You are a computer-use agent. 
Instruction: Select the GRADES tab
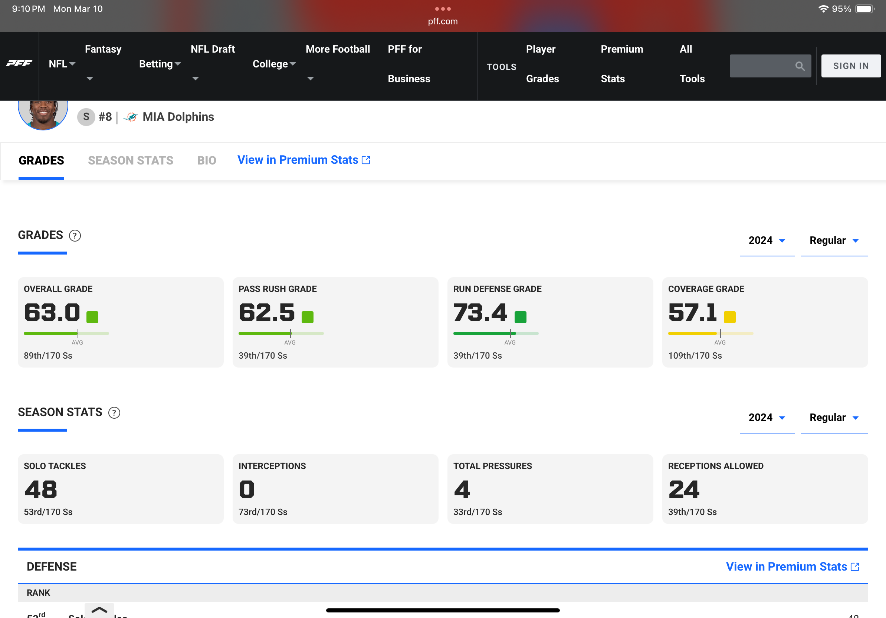(x=41, y=160)
